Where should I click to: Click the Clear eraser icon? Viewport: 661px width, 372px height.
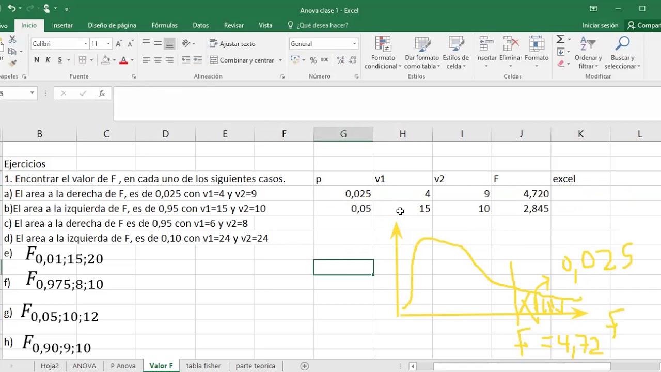pyautogui.click(x=560, y=64)
